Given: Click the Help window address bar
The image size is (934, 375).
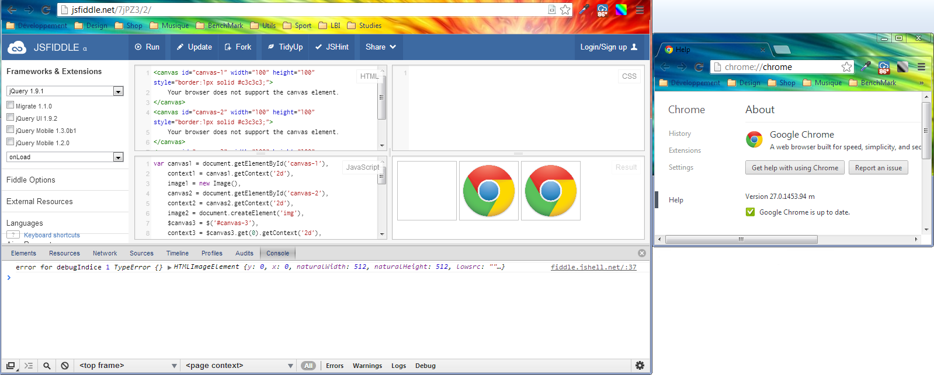Looking at the screenshot, I should click(x=782, y=67).
